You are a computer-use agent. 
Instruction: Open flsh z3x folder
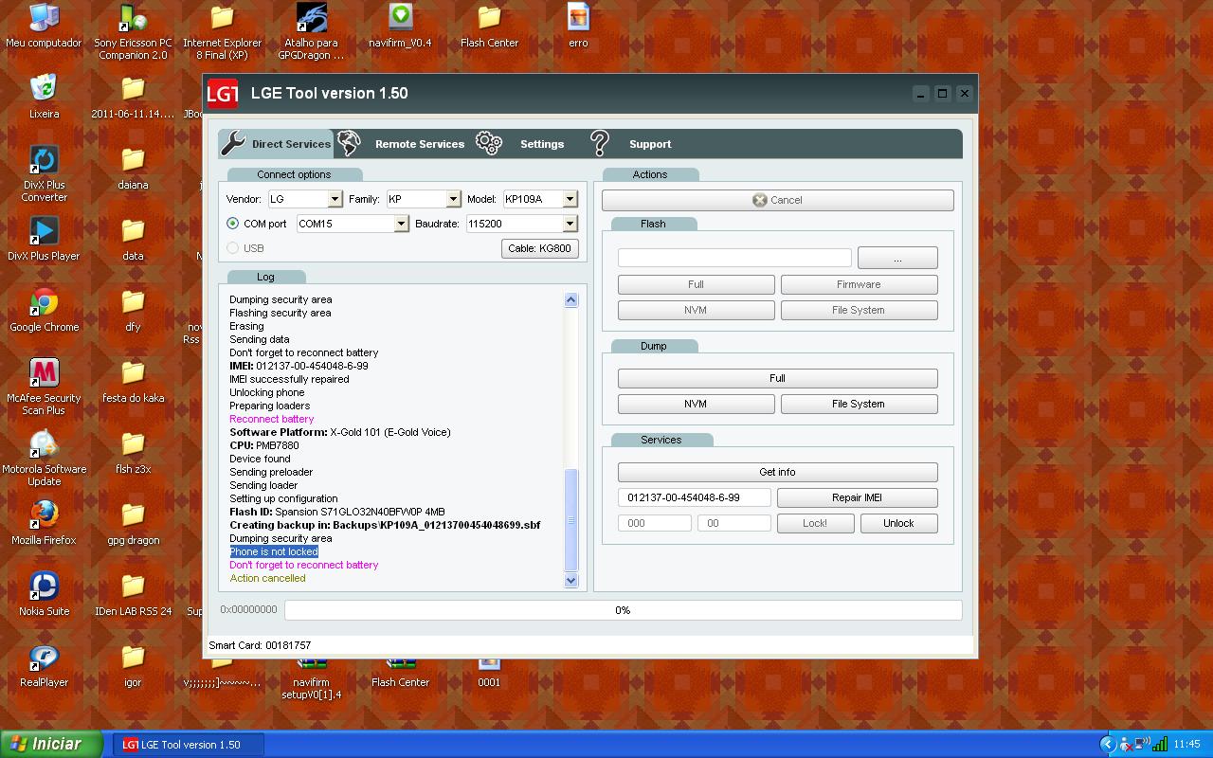(133, 452)
